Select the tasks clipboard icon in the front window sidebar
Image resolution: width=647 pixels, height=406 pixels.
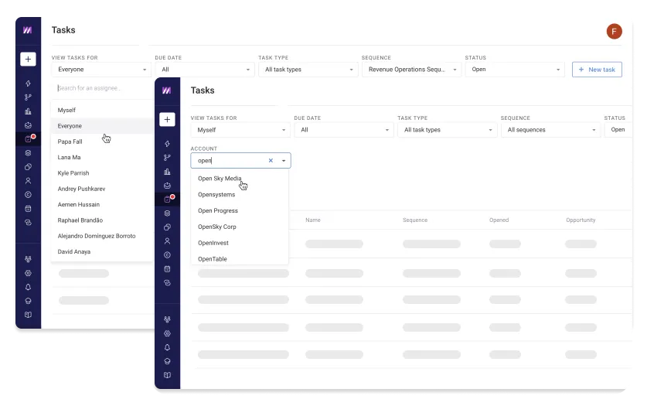point(167,200)
